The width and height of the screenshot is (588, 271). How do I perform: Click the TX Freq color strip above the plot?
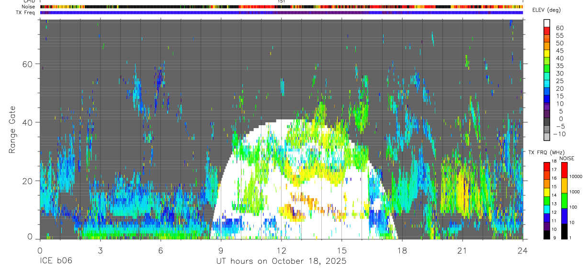282,12
